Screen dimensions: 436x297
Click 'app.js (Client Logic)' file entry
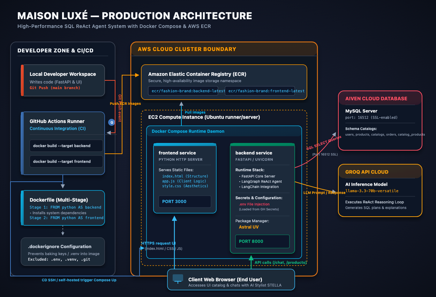[184, 181]
